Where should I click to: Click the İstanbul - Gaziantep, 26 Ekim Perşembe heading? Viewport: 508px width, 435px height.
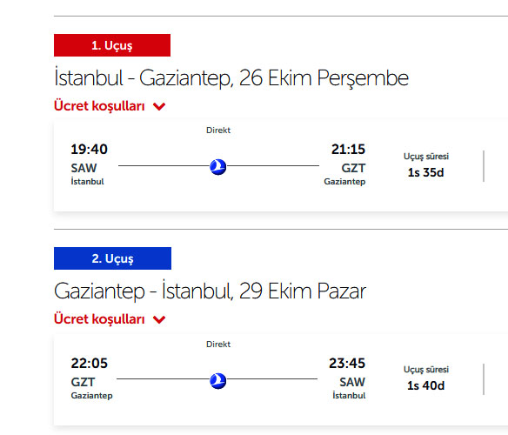(231, 78)
